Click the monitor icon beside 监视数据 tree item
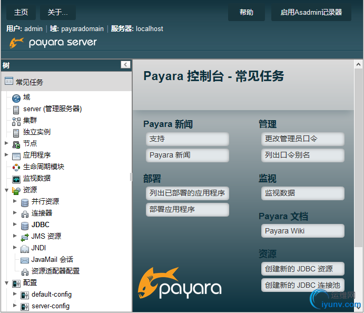 [x=16, y=179]
